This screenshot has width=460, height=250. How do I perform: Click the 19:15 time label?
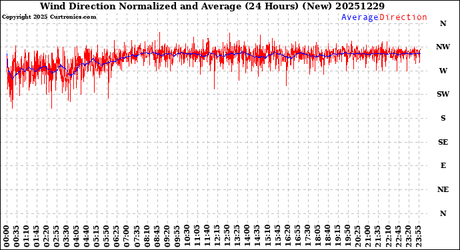coord(338,236)
